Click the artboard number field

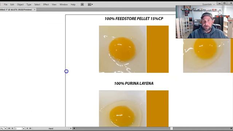19,128
